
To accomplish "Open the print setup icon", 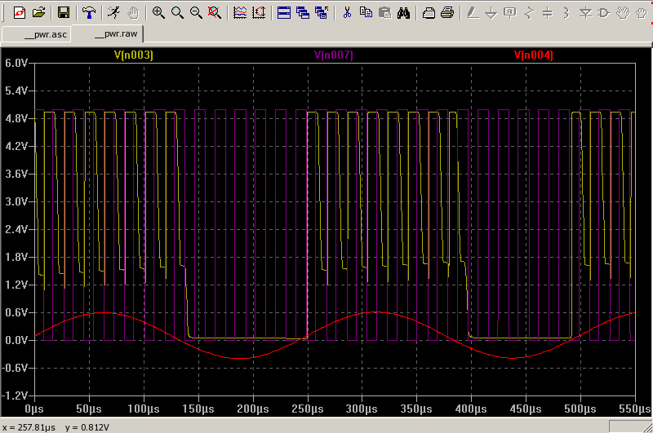I will (x=429, y=12).
